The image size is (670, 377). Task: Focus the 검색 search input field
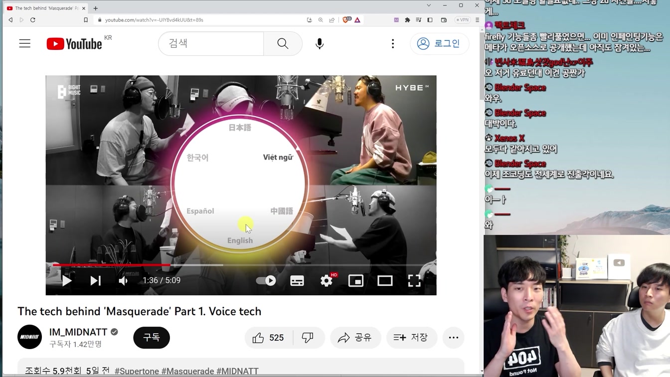(x=211, y=43)
